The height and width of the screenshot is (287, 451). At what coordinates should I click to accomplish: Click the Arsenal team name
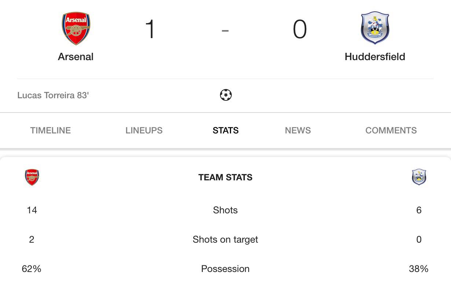(76, 57)
